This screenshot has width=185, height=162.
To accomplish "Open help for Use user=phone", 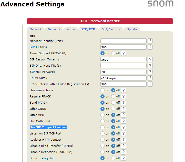I will coord(124,90).
